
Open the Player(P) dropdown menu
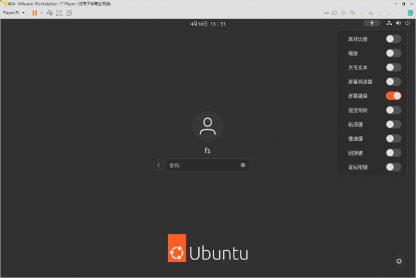tap(14, 12)
